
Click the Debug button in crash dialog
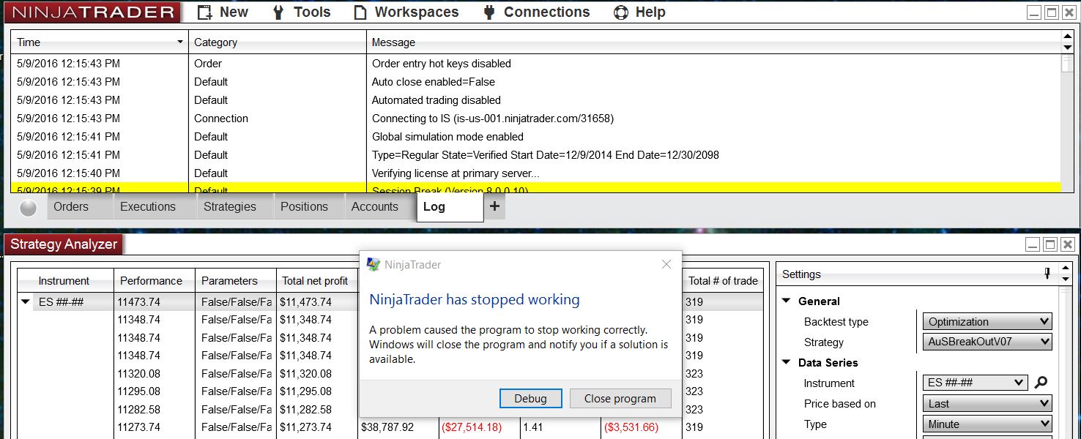(x=530, y=399)
